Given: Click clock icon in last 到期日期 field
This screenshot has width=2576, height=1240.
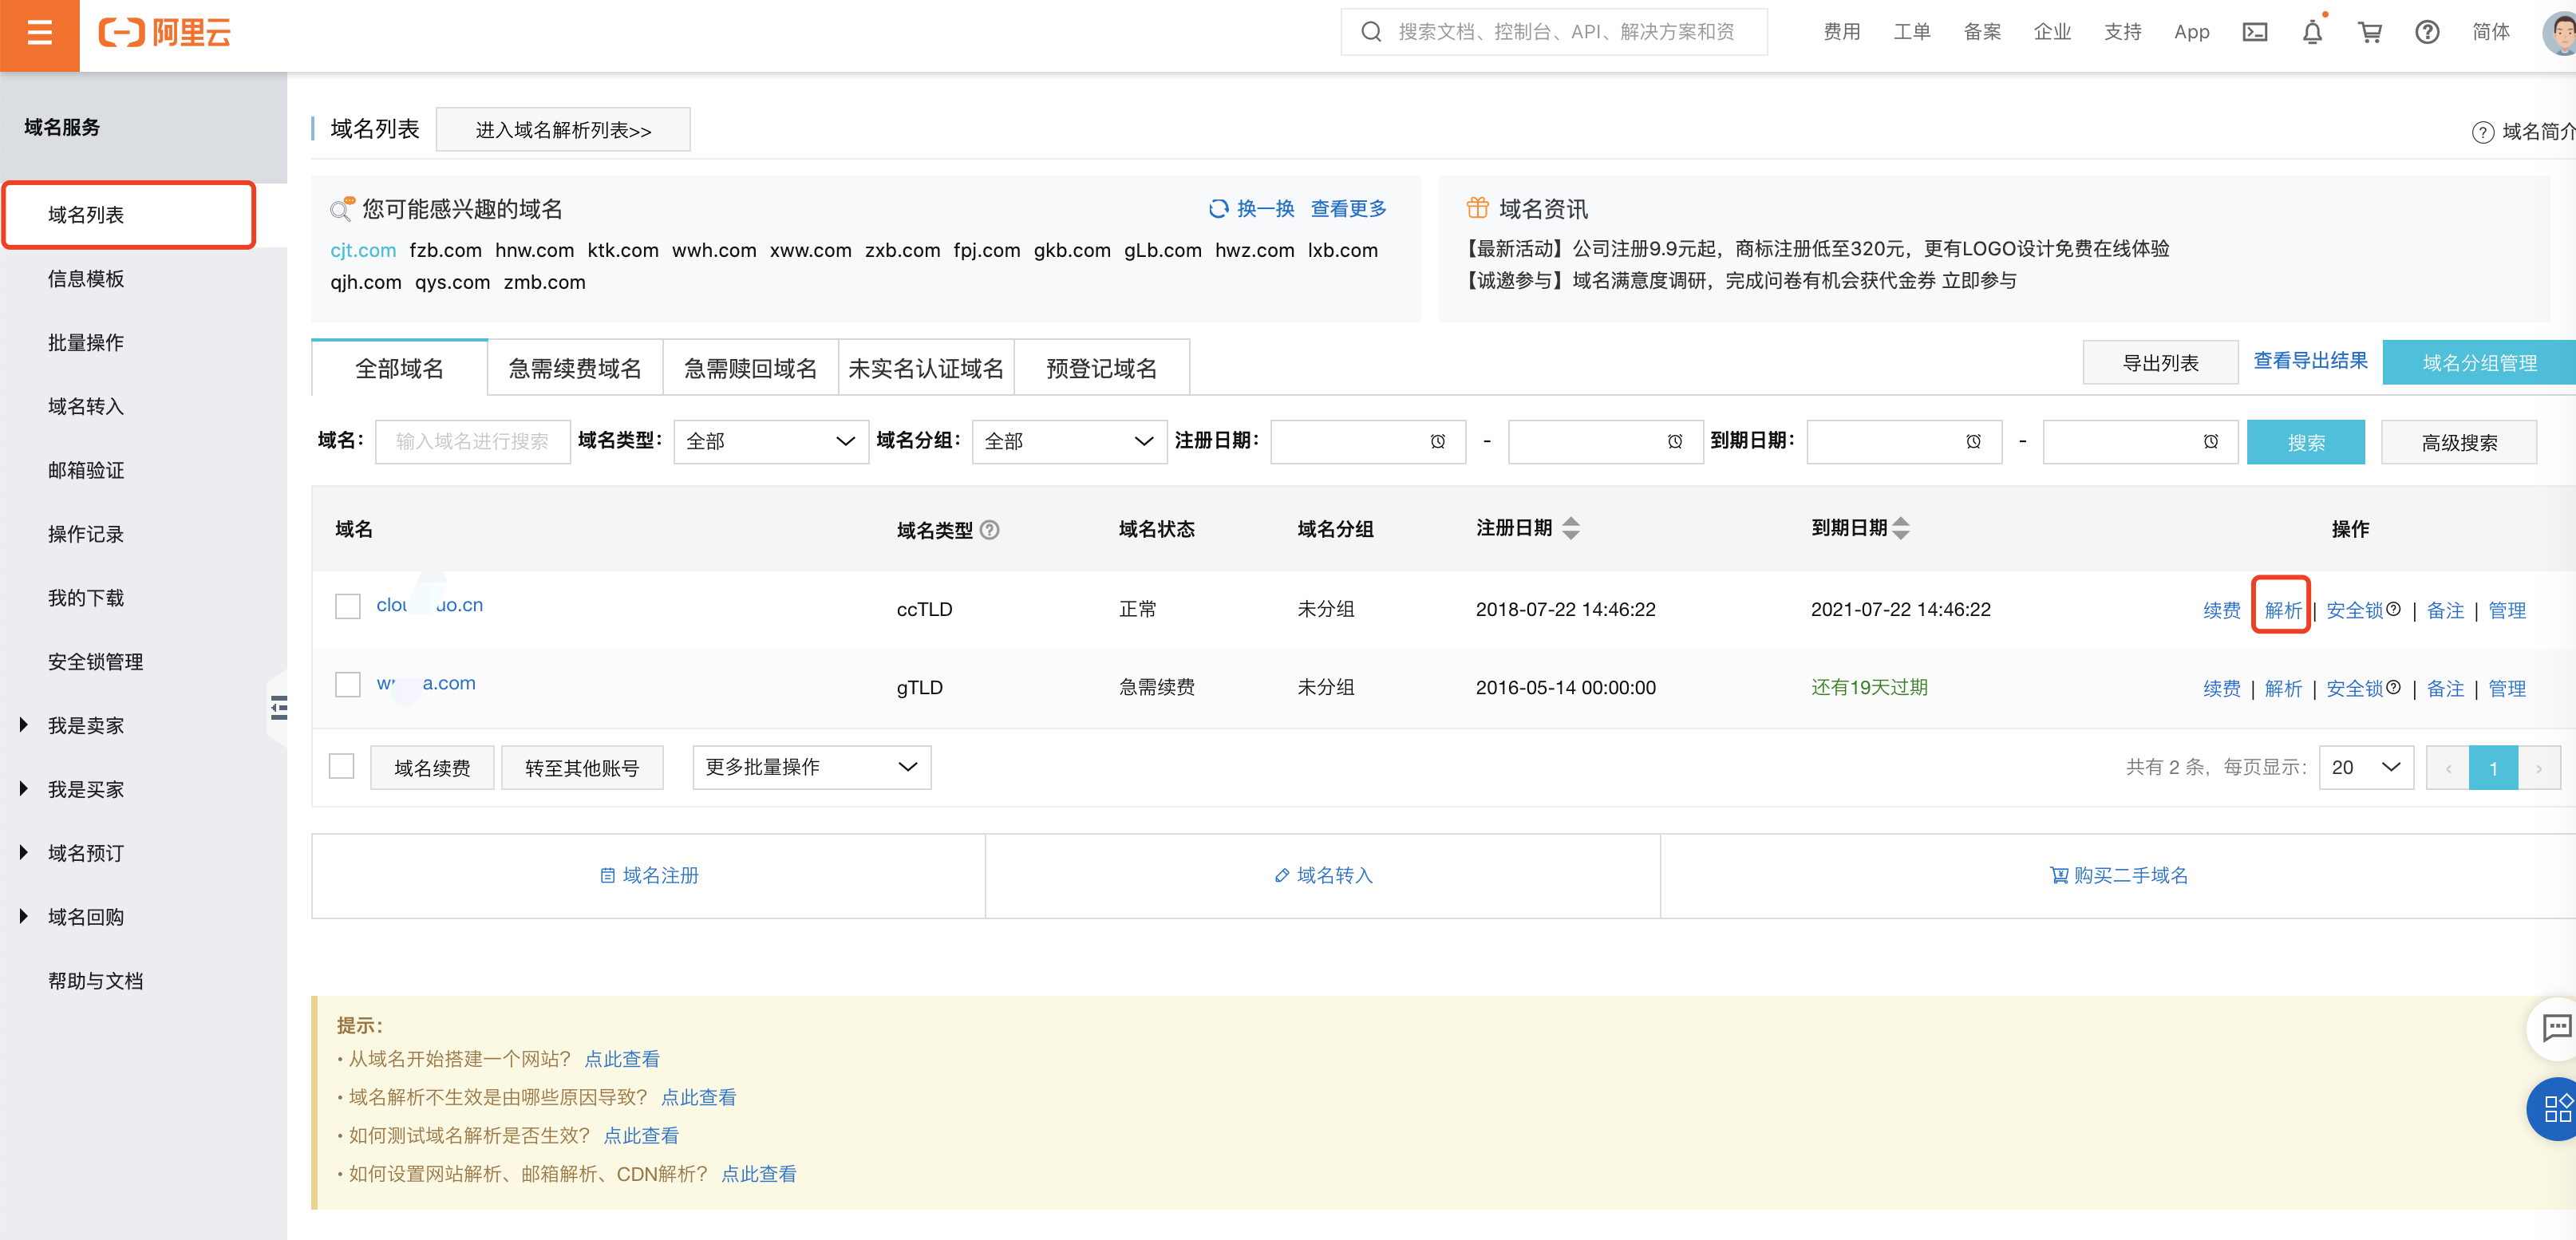Looking at the screenshot, I should [x=2210, y=441].
